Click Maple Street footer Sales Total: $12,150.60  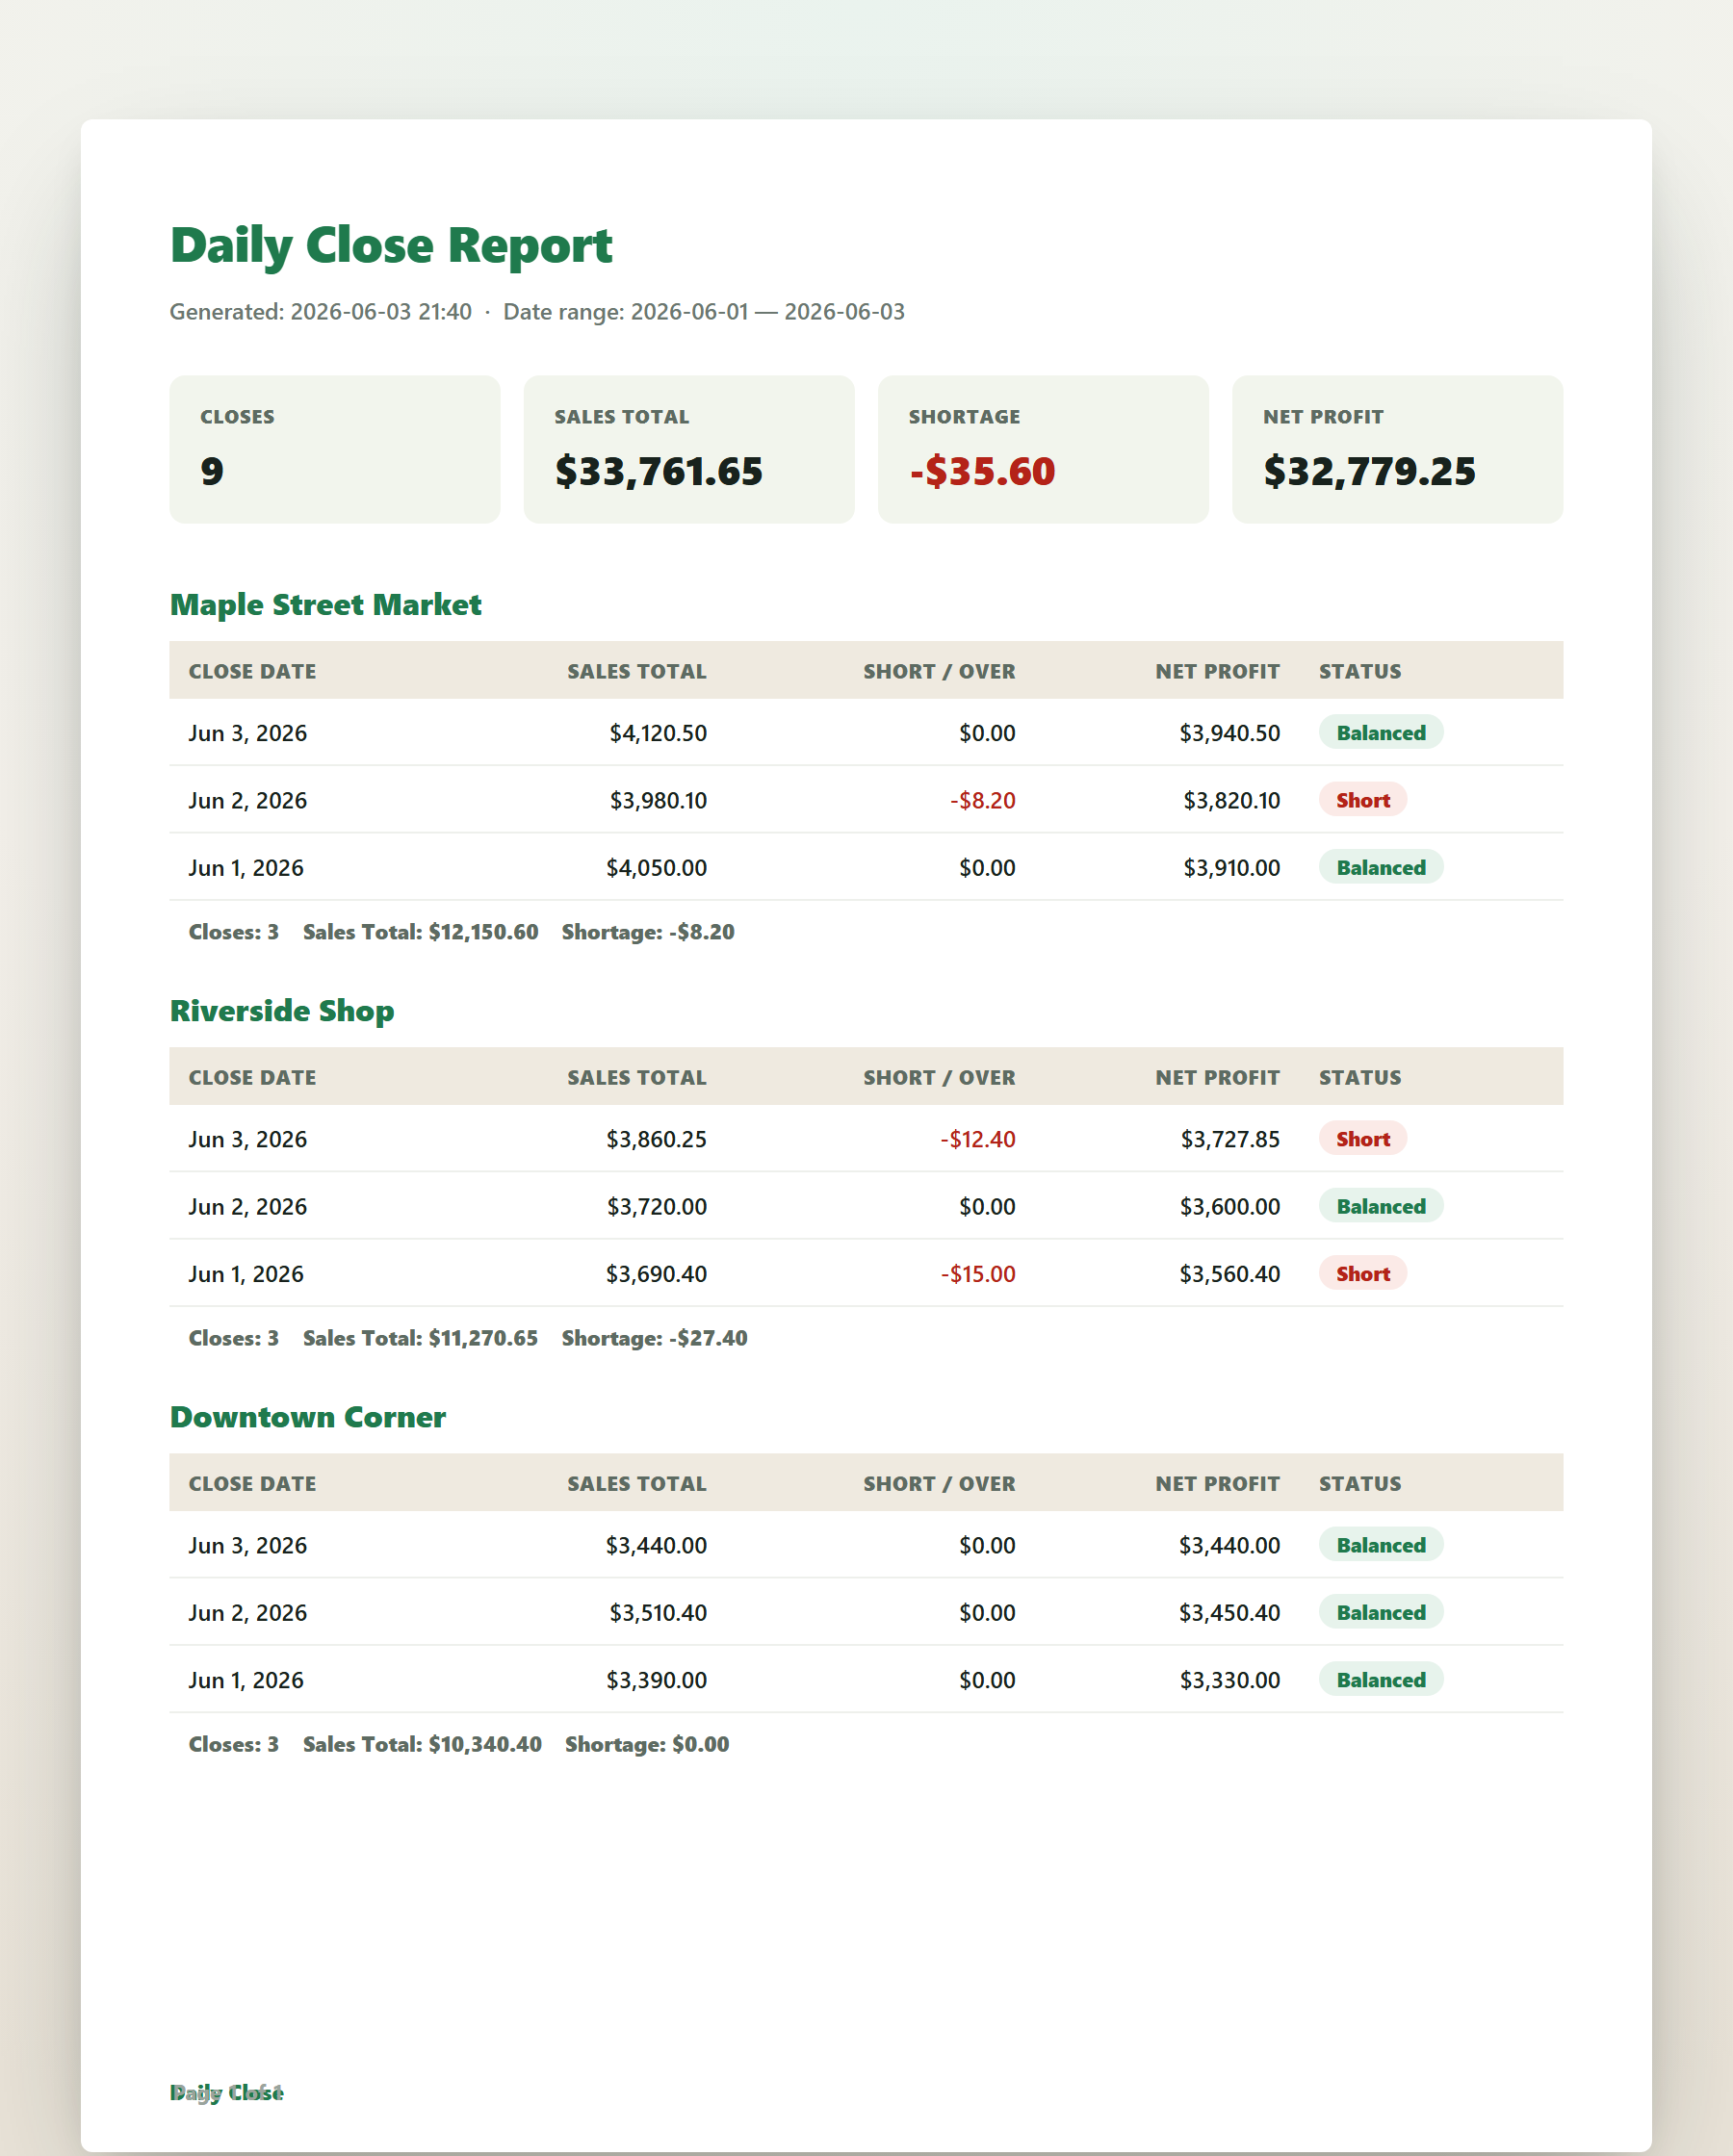click(x=420, y=932)
